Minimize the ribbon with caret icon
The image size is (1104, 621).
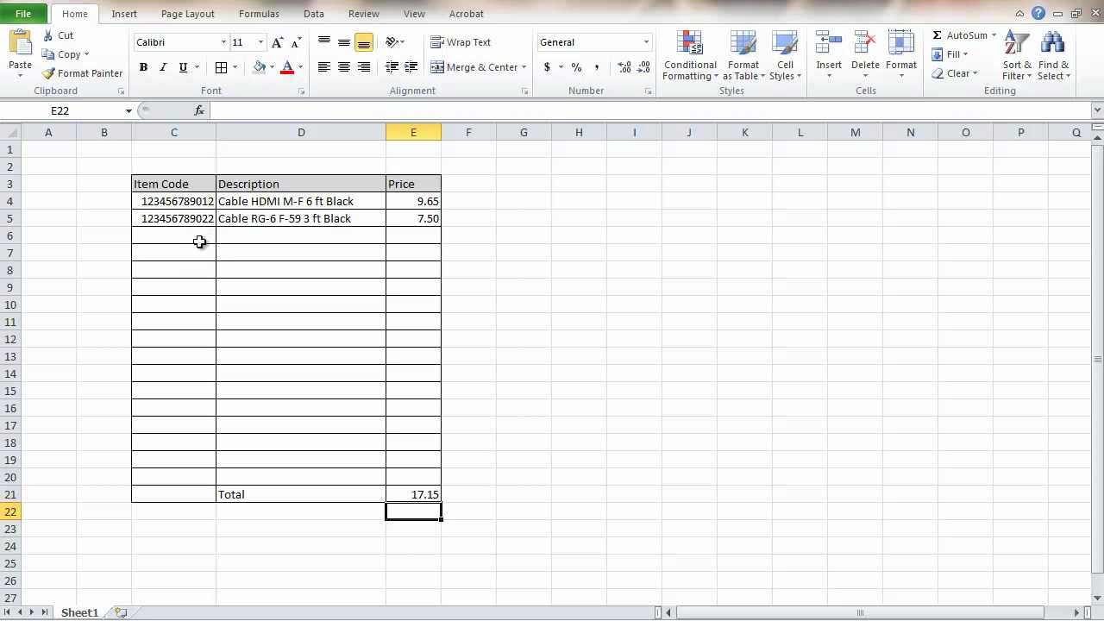(x=1020, y=14)
